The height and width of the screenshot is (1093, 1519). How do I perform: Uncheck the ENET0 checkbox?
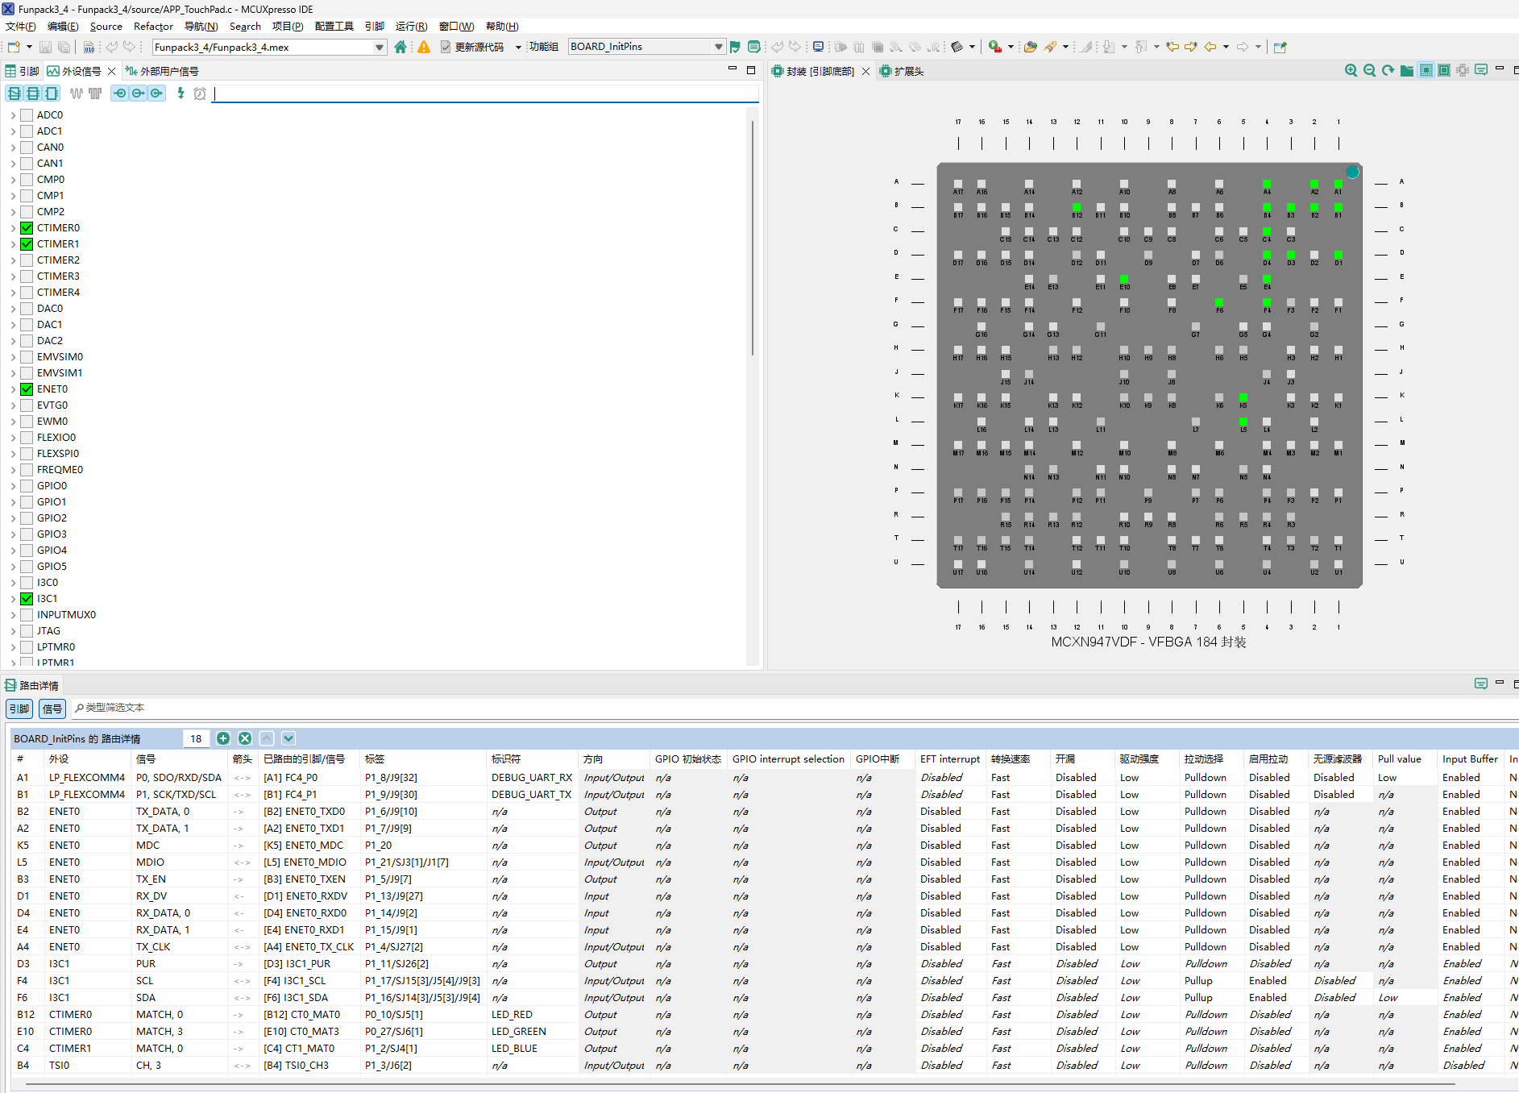click(x=27, y=389)
